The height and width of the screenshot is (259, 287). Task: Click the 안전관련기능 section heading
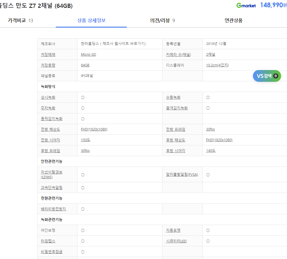click(x=52, y=161)
